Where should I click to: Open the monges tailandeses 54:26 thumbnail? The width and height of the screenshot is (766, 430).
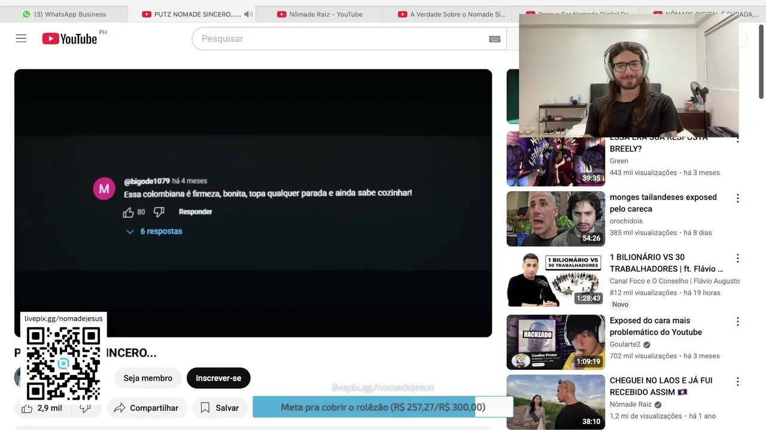[x=555, y=219]
